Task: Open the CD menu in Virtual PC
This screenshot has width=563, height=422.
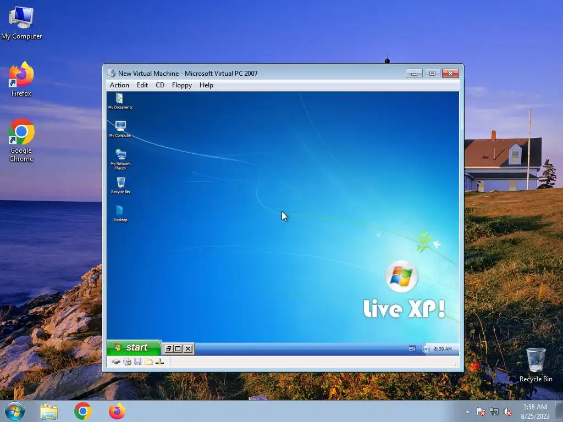Action: (x=160, y=85)
